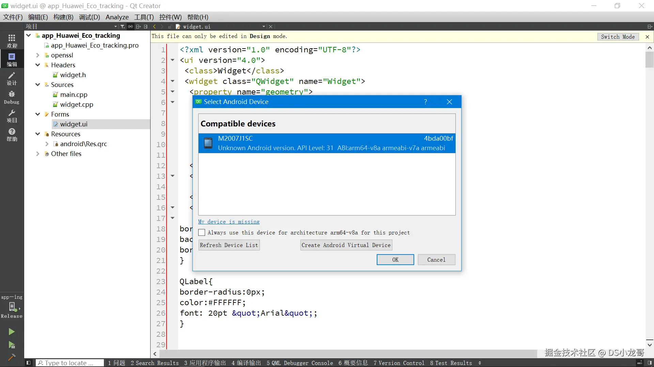
Task: Switch to Design mode icon
Action: click(x=12, y=78)
